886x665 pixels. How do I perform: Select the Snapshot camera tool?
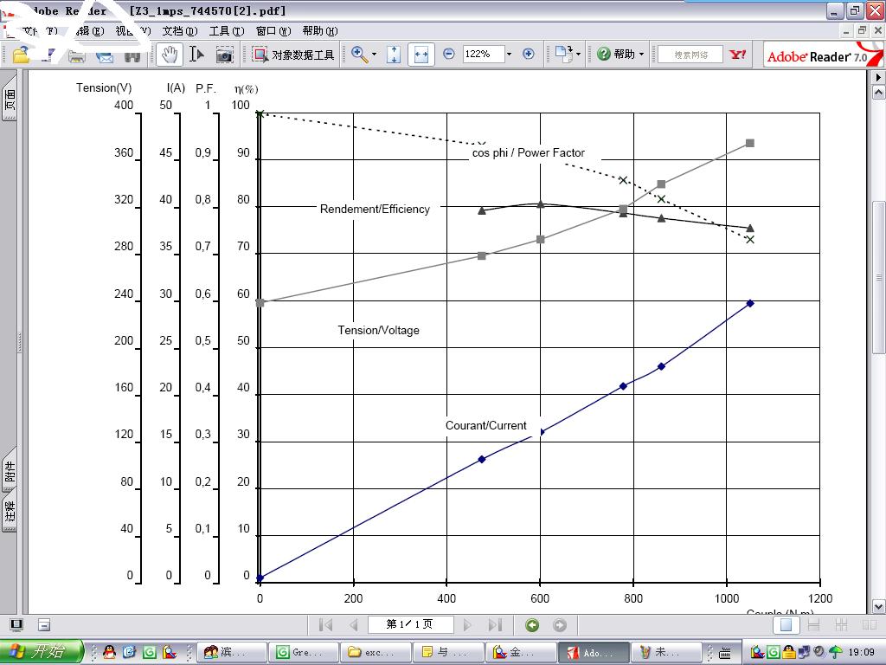(x=224, y=55)
